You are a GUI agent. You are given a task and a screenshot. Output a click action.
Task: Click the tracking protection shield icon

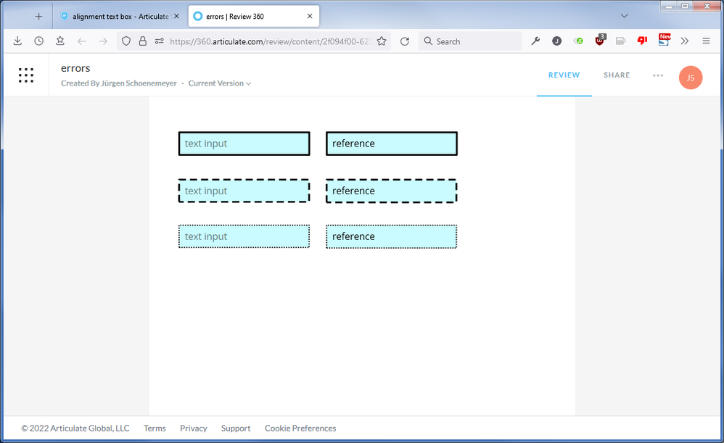(x=126, y=41)
